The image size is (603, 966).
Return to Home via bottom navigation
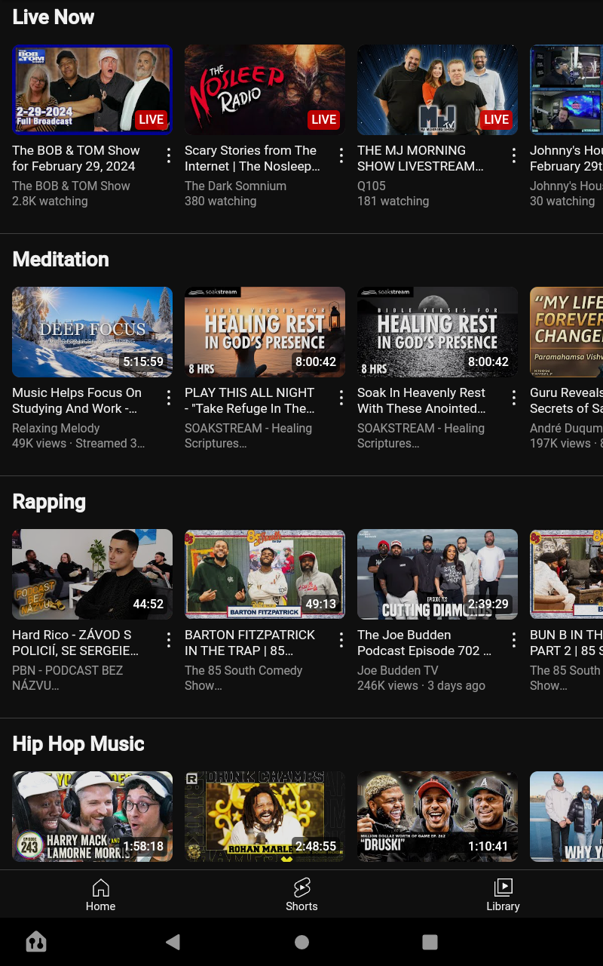click(100, 895)
